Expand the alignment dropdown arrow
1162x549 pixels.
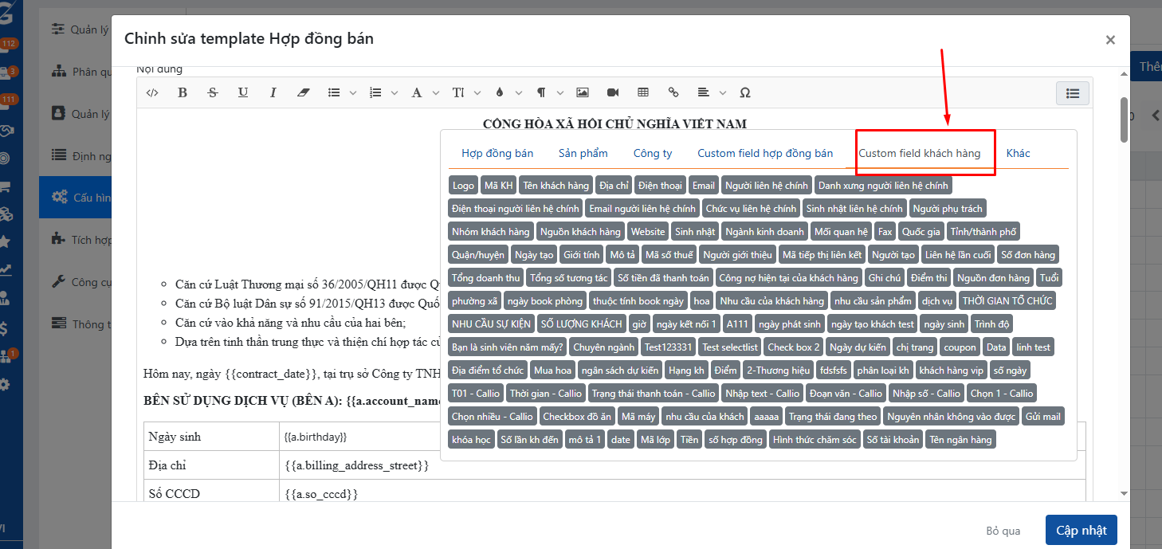[722, 93]
